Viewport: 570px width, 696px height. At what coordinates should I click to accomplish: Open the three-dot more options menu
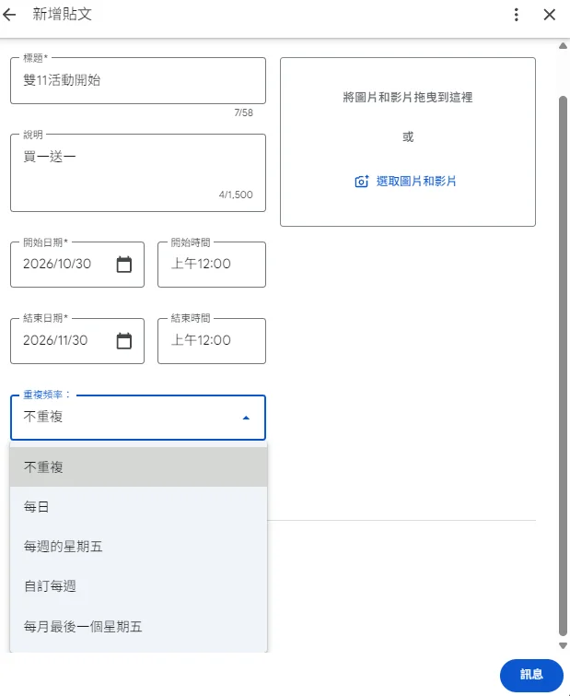(517, 15)
